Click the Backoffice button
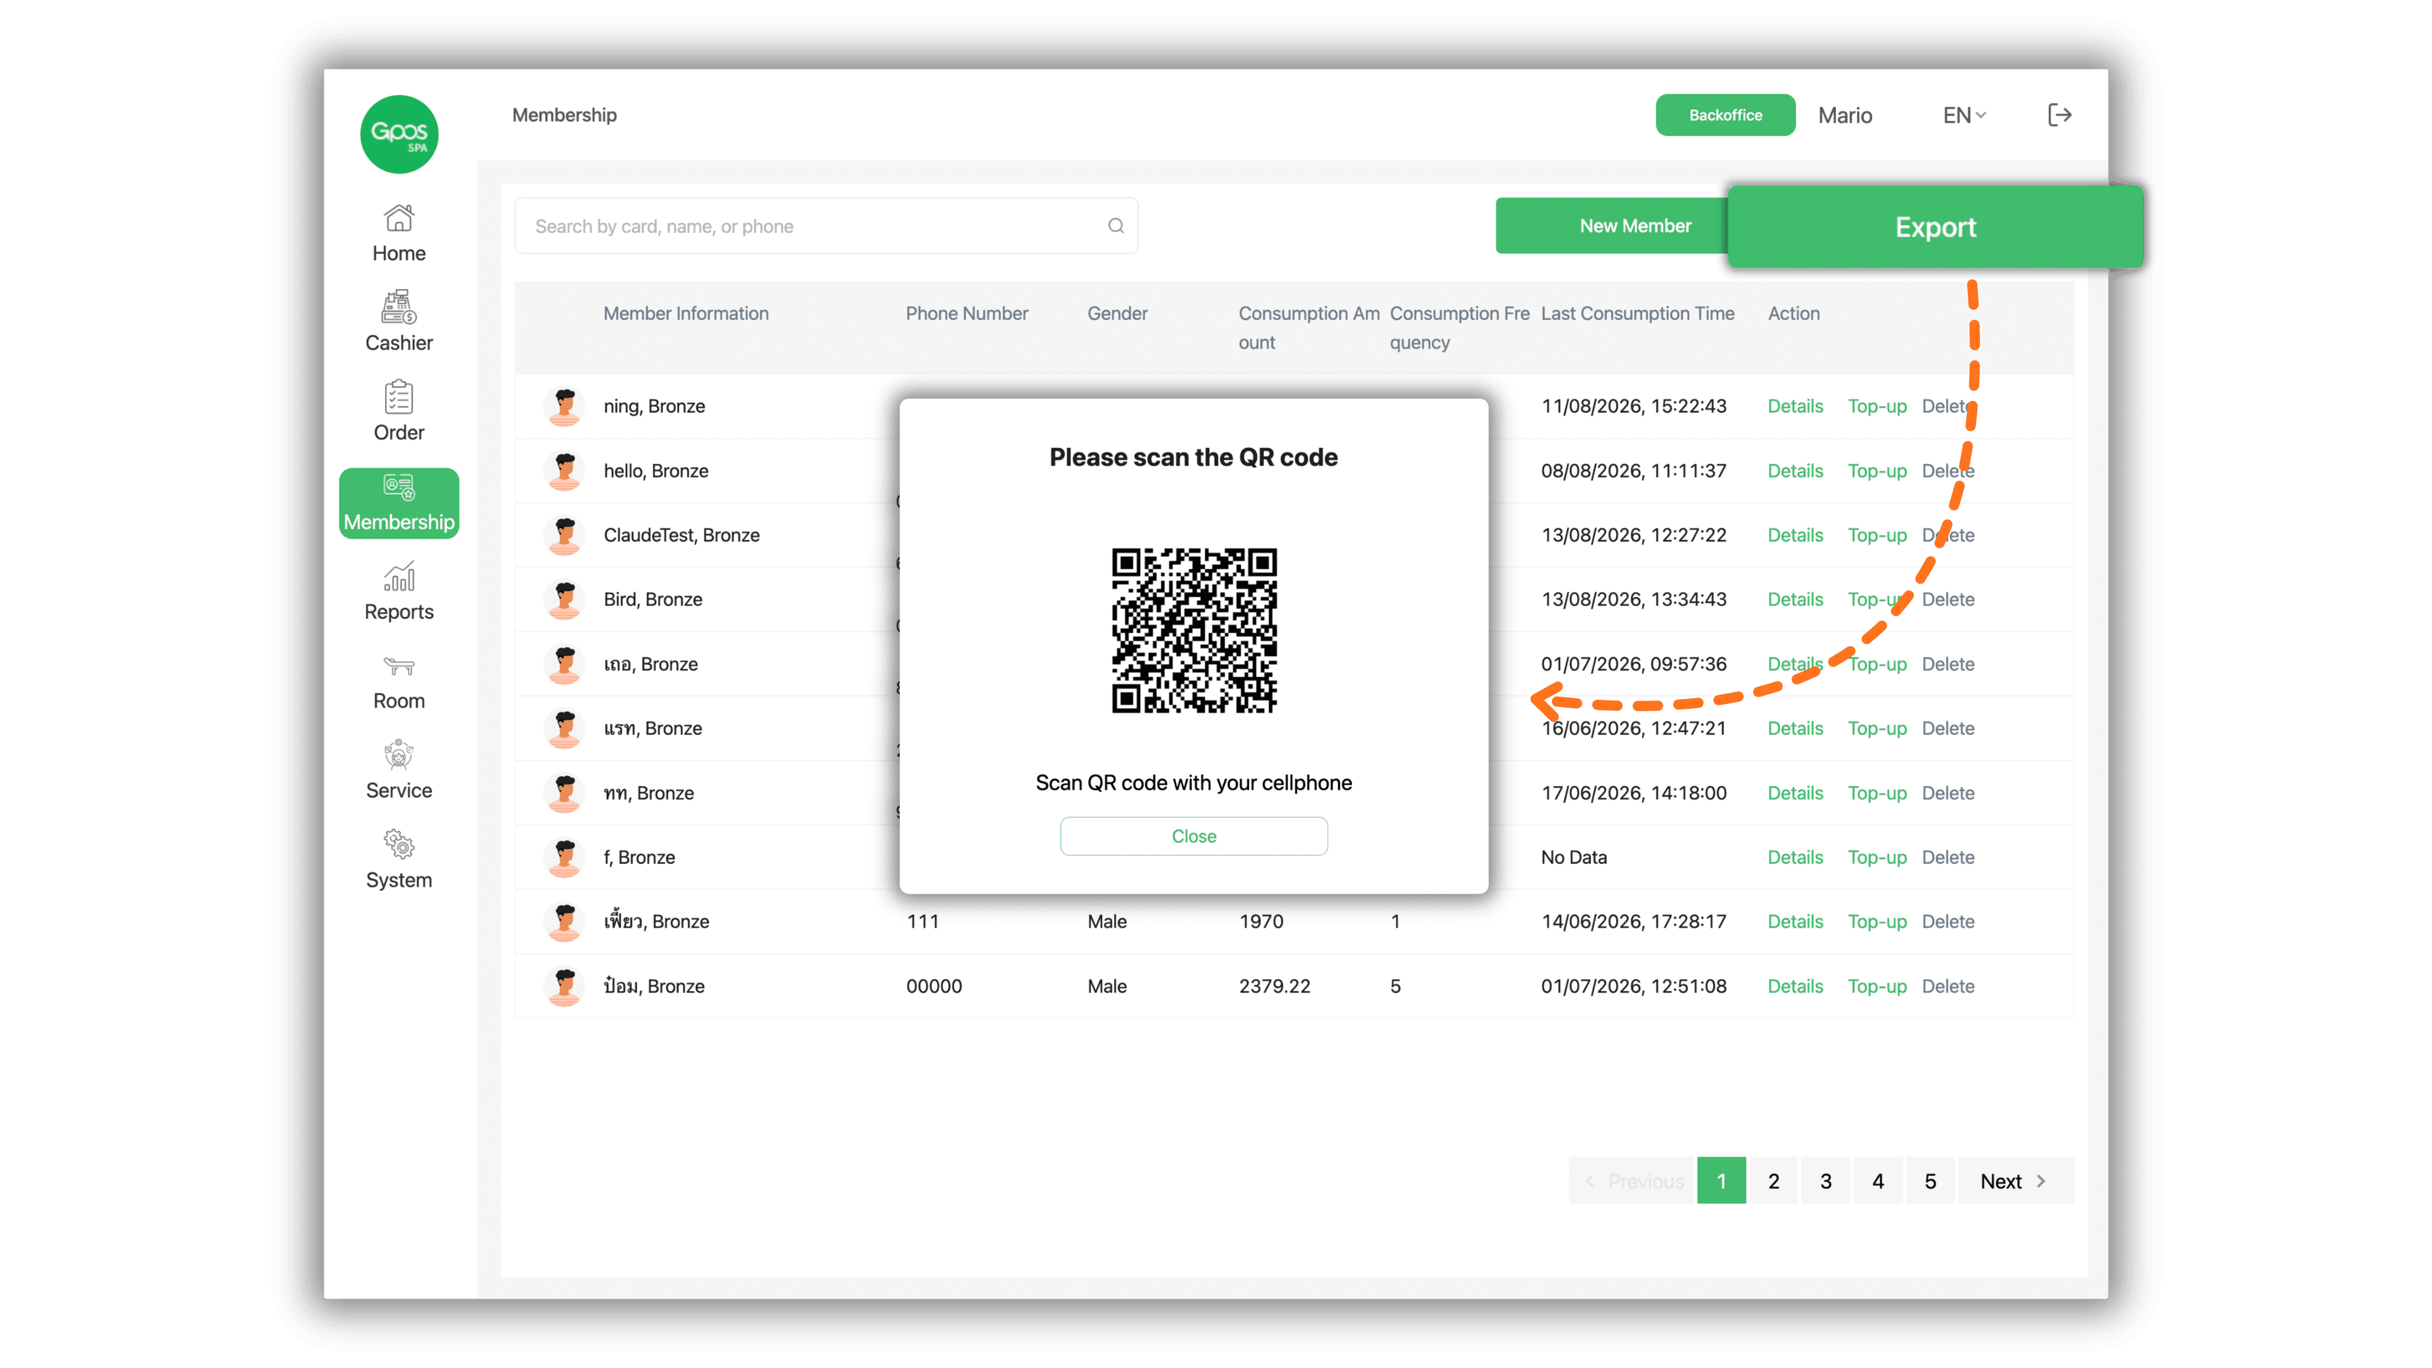2432x1368 pixels. [x=1726, y=115]
